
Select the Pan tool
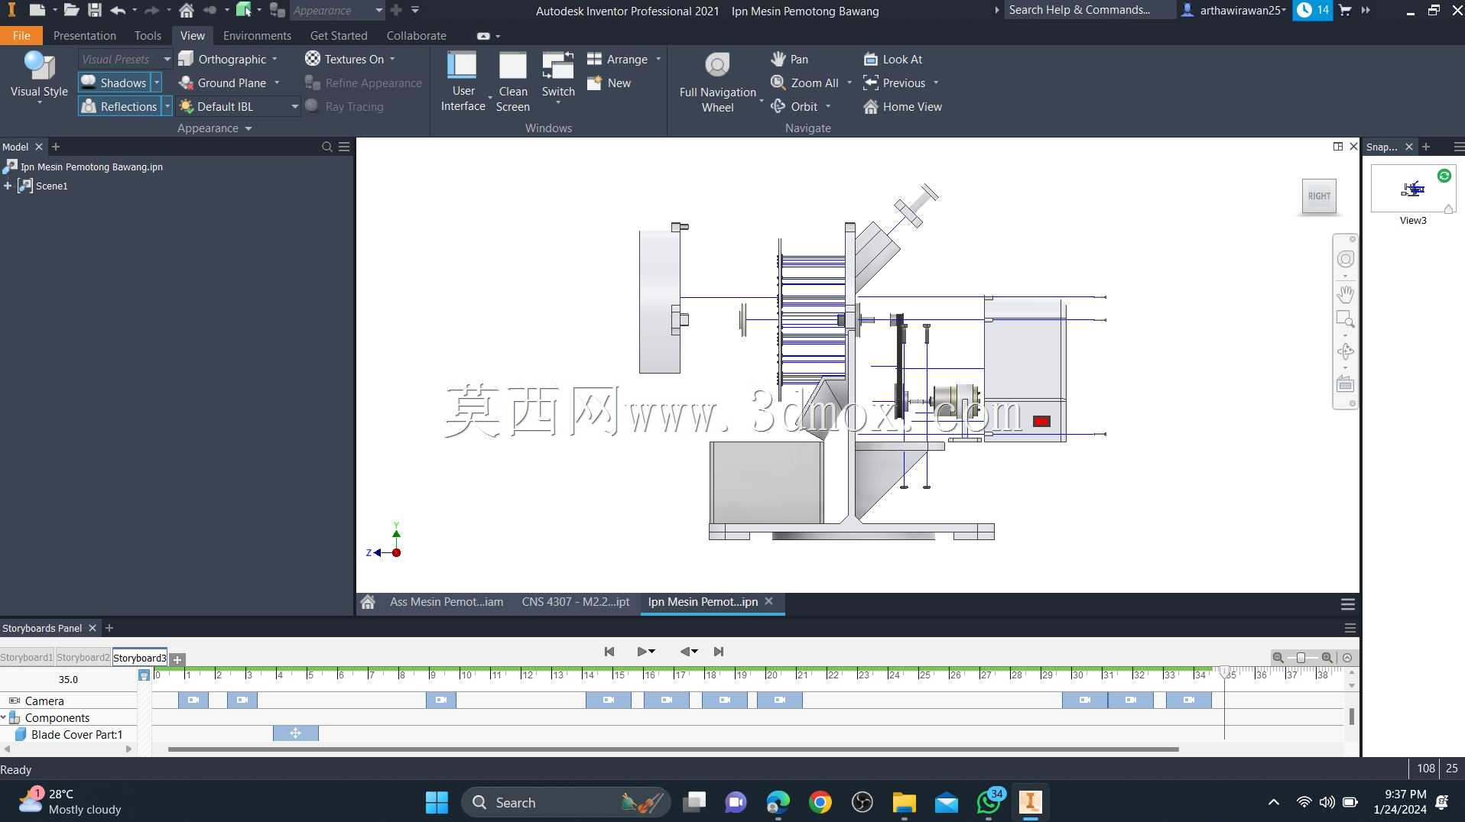pyautogui.click(x=790, y=59)
